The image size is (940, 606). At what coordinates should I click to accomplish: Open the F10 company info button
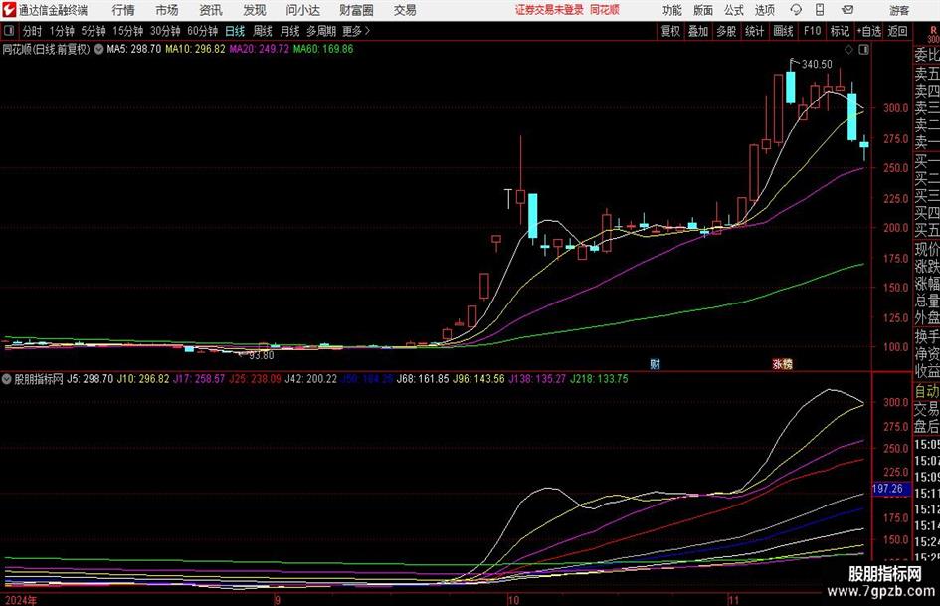[x=812, y=31]
